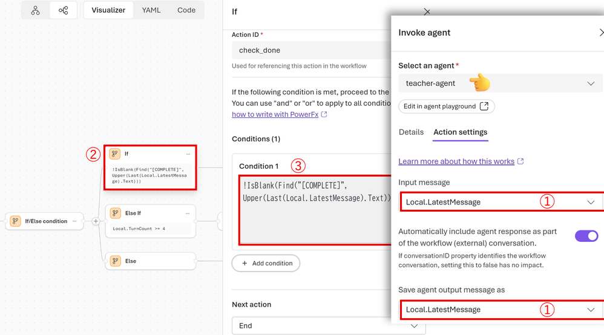This screenshot has width=604, height=335.
Task: Click the Else node branch icon
Action: point(114,261)
